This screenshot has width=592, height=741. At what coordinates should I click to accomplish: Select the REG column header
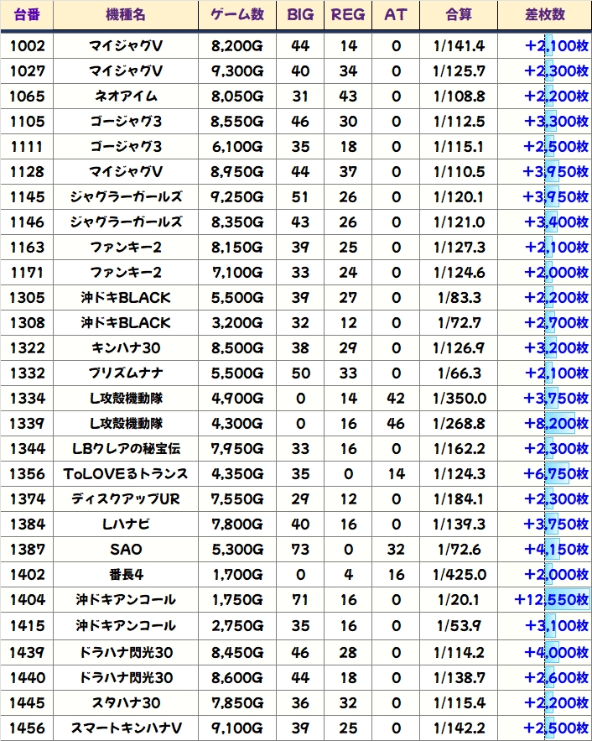(x=348, y=15)
